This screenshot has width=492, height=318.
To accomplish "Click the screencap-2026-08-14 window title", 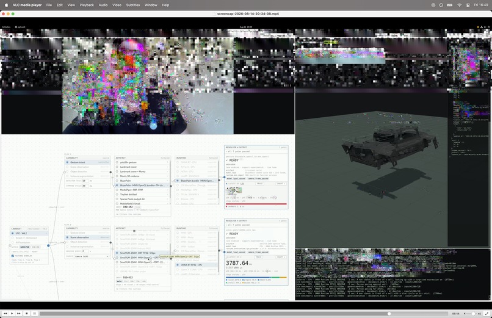I will click(248, 14).
